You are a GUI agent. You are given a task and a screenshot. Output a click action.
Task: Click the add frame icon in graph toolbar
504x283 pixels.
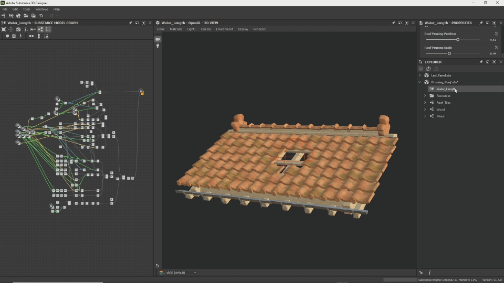point(14,36)
